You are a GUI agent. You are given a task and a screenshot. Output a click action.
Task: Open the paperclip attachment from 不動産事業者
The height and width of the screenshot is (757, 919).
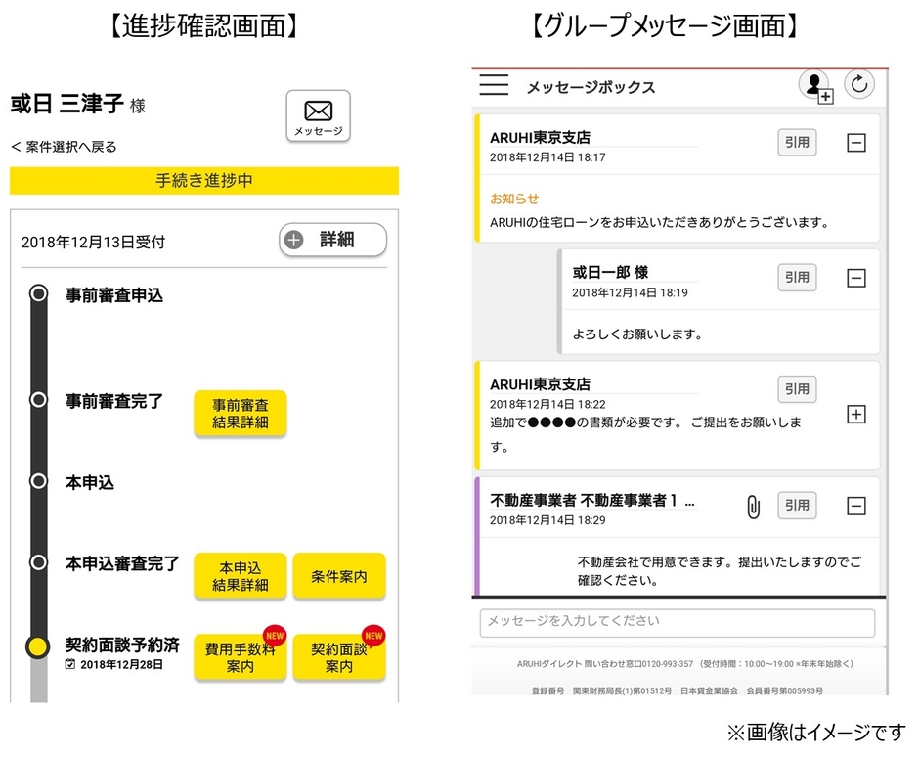pyautogui.click(x=752, y=506)
